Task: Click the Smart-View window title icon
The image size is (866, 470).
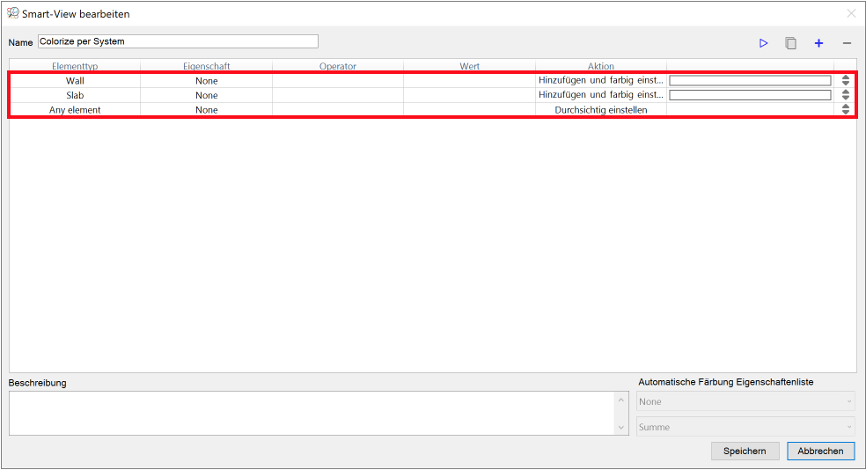Action: point(12,13)
